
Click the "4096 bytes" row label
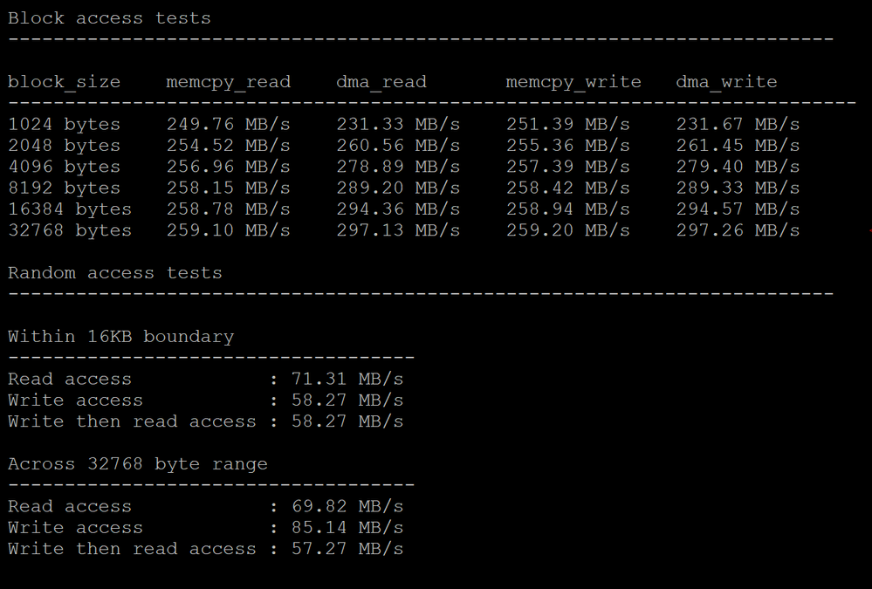click(x=64, y=167)
